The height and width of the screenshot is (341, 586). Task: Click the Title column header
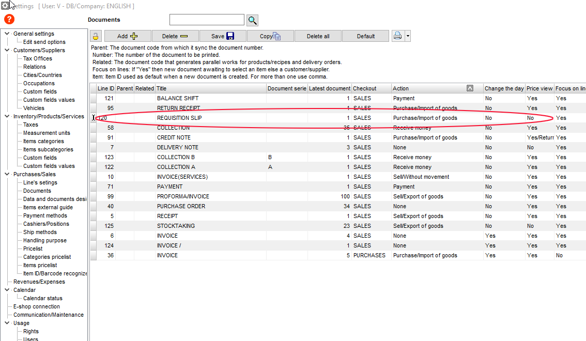(210, 88)
